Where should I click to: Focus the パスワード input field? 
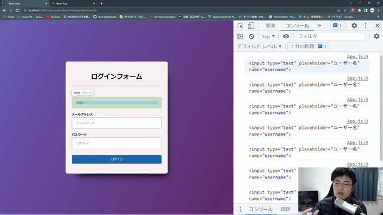coord(117,143)
